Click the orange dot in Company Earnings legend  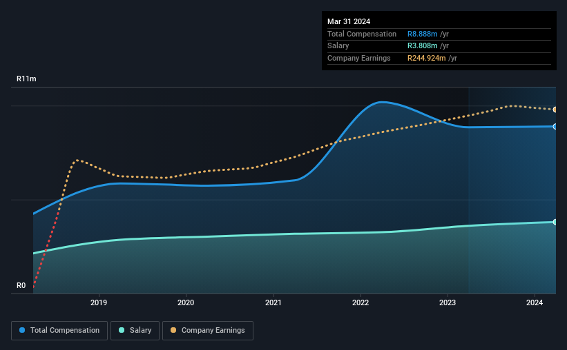coord(173,330)
